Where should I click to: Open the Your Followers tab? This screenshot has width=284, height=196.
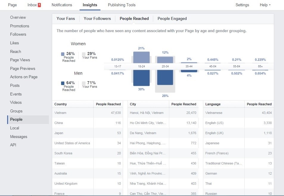pos(97,18)
